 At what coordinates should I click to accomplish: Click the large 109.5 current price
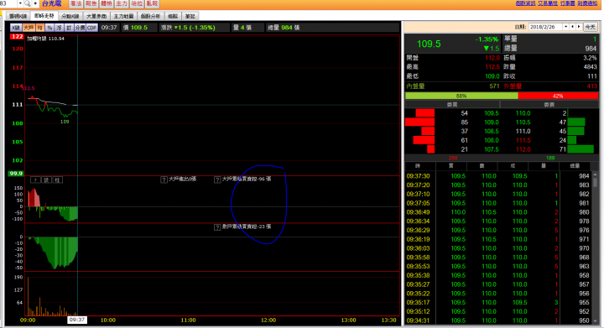tap(429, 44)
